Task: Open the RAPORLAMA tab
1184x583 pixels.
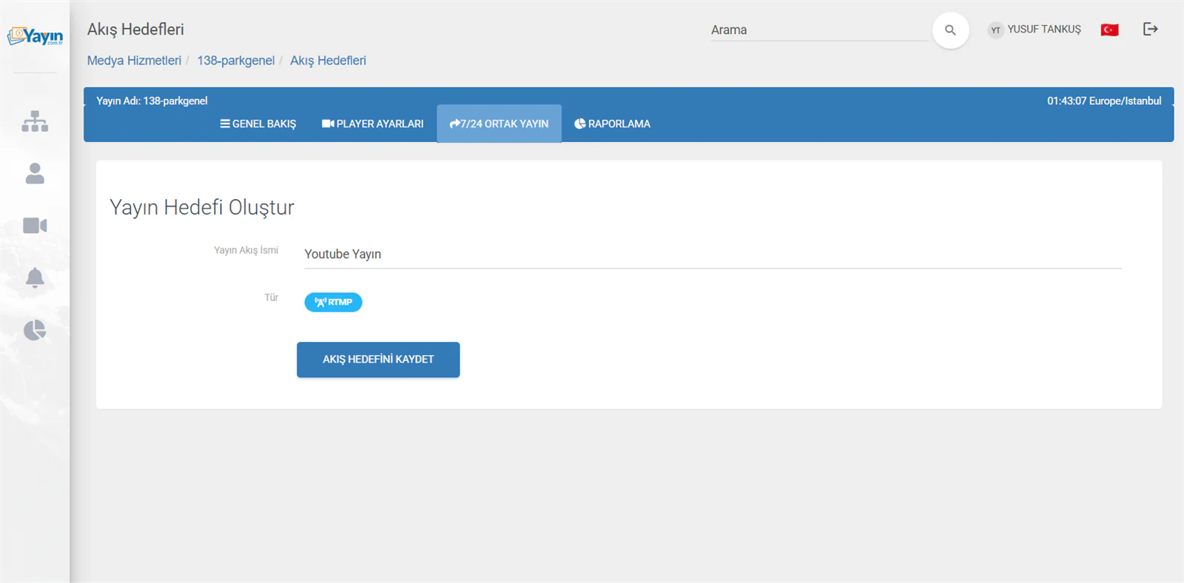Action: pos(612,124)
